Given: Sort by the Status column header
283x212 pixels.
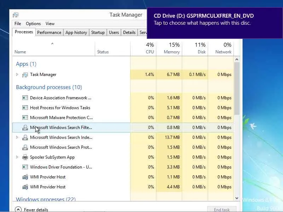Looking at the screenshot, I should (x=112, y=49).
